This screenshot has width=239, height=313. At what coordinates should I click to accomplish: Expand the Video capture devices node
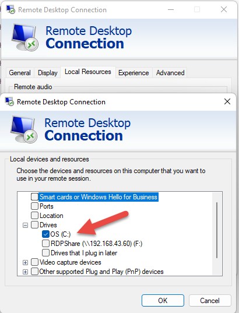(x=25, y=262)
